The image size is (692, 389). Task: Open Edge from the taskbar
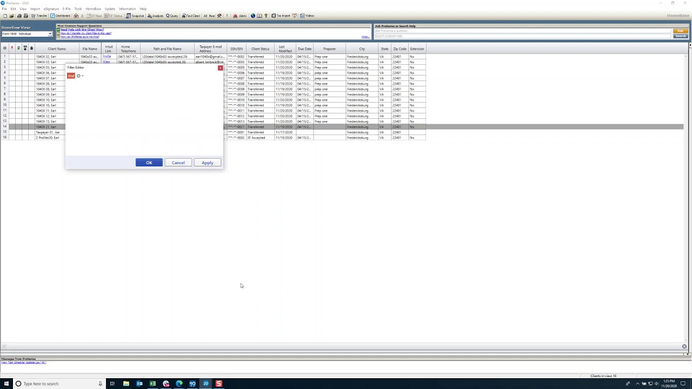click(x=179, y=384)
